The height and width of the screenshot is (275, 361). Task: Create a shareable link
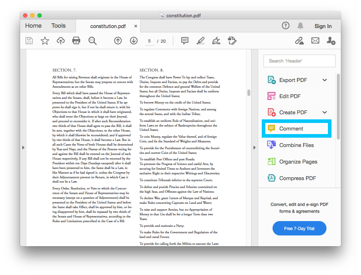click(x=299, y=41)
